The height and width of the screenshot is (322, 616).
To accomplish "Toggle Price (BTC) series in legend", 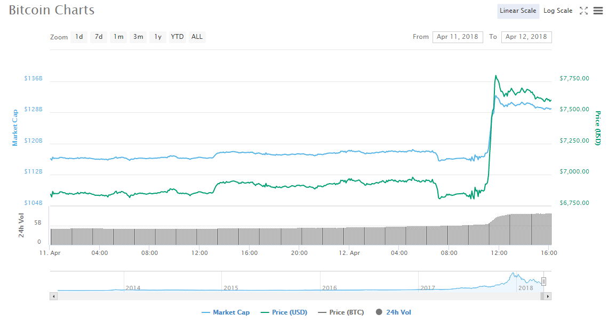I will pos(341,312).
